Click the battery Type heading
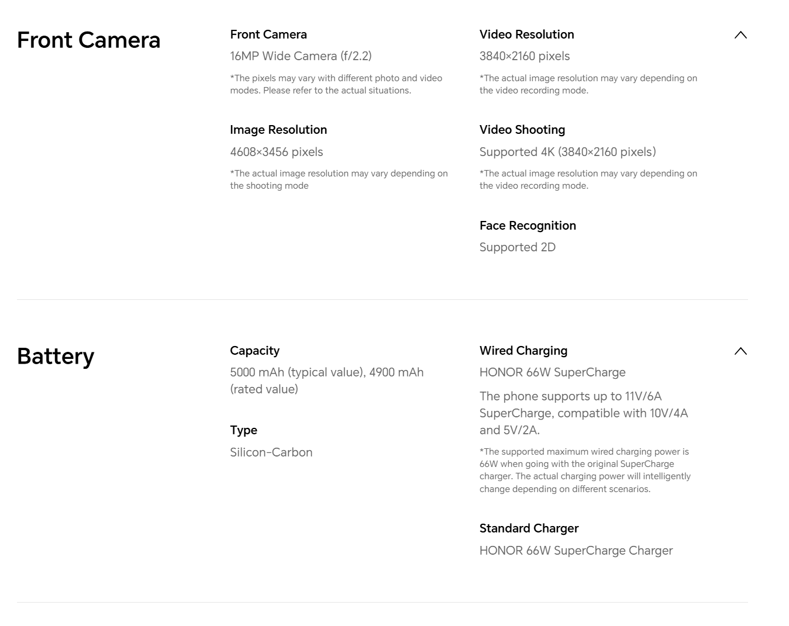Screen dimensions: 789x626 tap(243, 430)
